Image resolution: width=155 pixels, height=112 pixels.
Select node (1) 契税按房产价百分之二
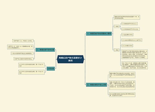pos(130,24)
